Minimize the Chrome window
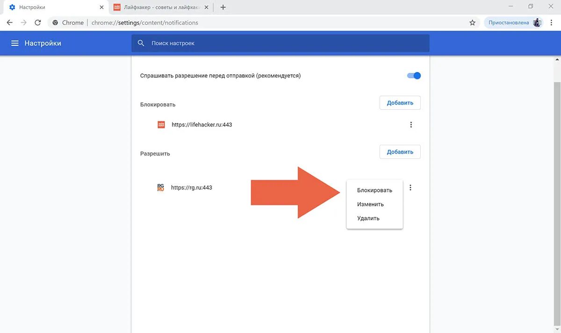 point(510,6)
